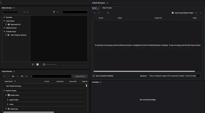Click the Import Presets icon
This screenshot has width=205, height=113.
22,76
